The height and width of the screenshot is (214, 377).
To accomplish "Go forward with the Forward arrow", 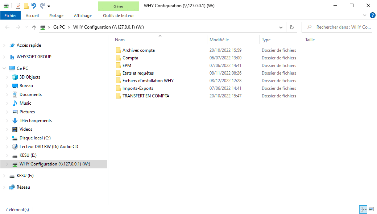I will click(x=18, y=27).
